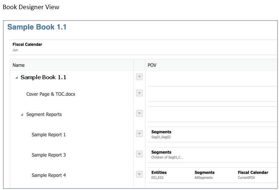The image size is (279, 190).
Task: Click the AllSegments POV on Sample Report 4
Action: [204, 175]
